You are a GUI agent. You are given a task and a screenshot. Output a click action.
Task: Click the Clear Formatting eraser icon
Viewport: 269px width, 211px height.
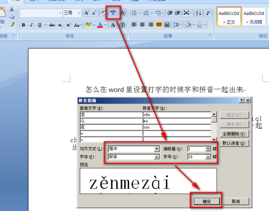[x=103, y=13]
